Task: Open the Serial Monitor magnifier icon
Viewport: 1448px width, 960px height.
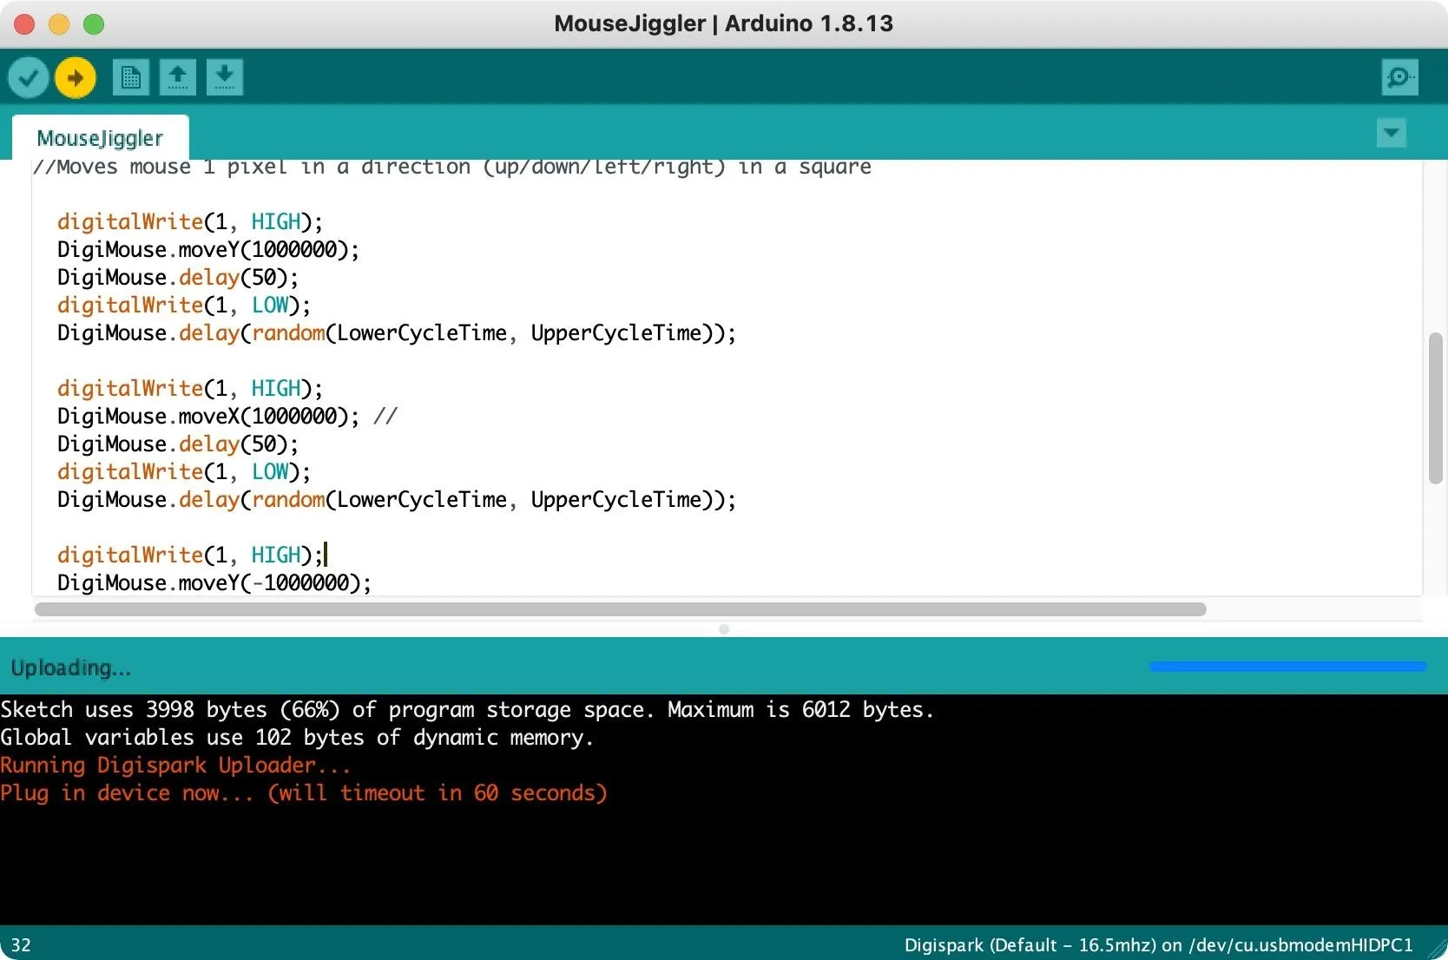Action: click(x=1399, y=77)
